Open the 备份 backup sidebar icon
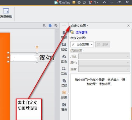This screenshot has width=132, height=120. pyautogui.click(x=64, y=107)
